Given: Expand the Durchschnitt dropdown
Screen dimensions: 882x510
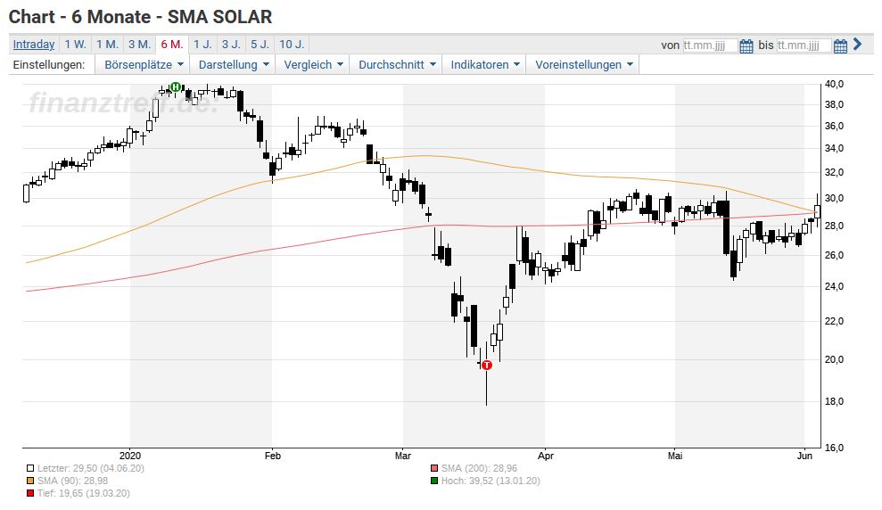Looking at the screenshot, I should pos(397,65).
